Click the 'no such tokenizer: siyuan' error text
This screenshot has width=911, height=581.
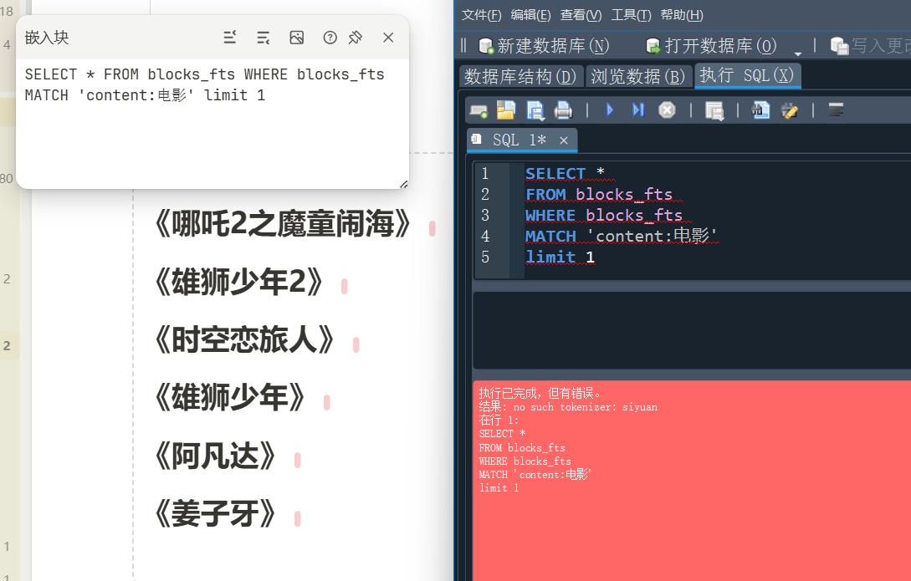click(x=585, y=407)
